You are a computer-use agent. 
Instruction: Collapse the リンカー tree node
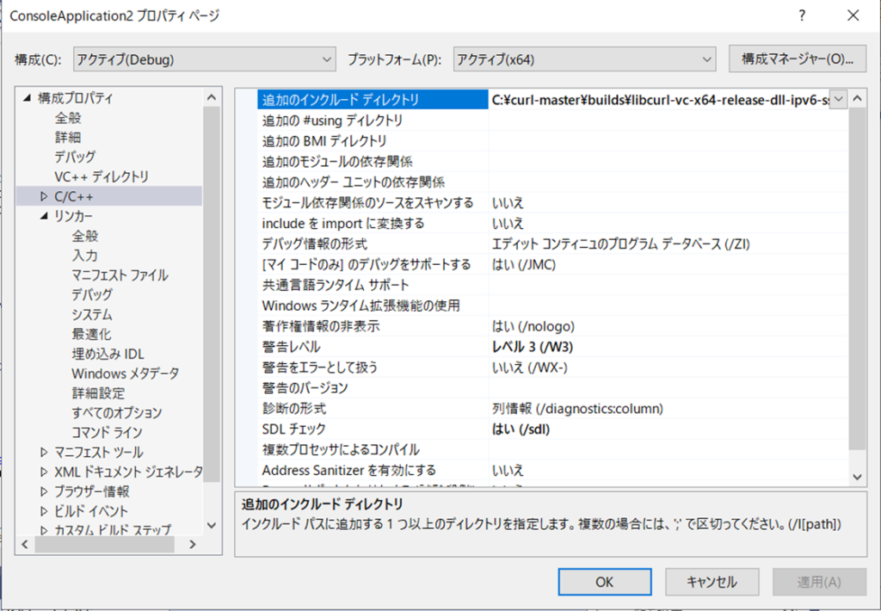pos(45,216)
